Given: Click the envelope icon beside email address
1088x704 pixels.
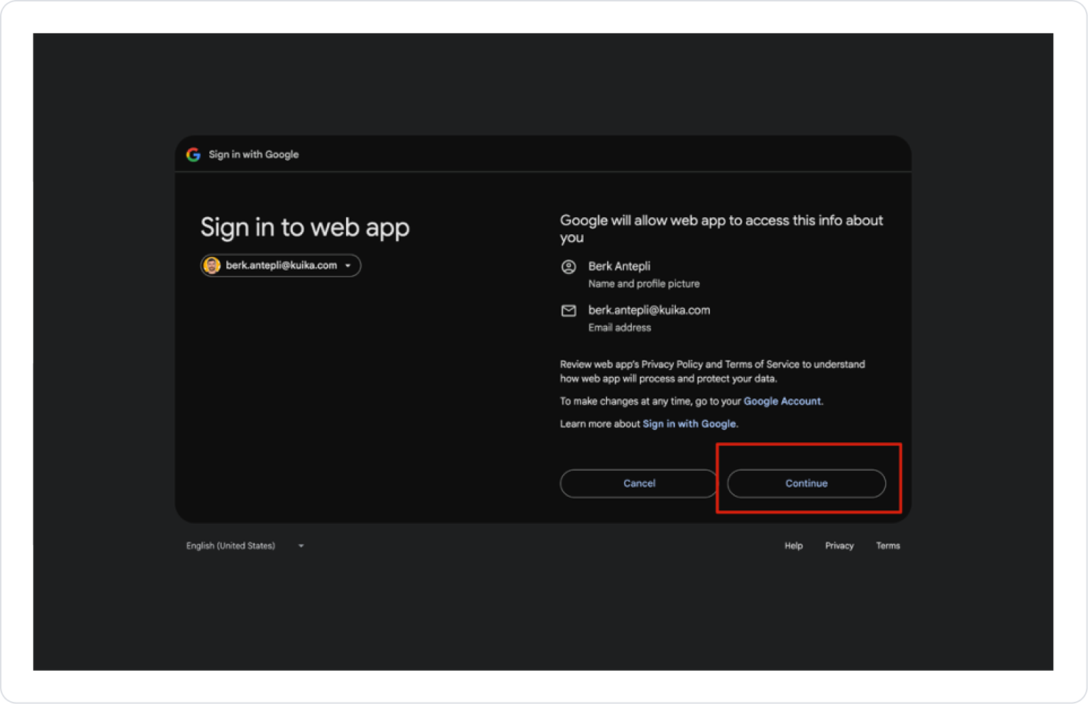Looking at the screenshot, I should click(x=569, y=311).
